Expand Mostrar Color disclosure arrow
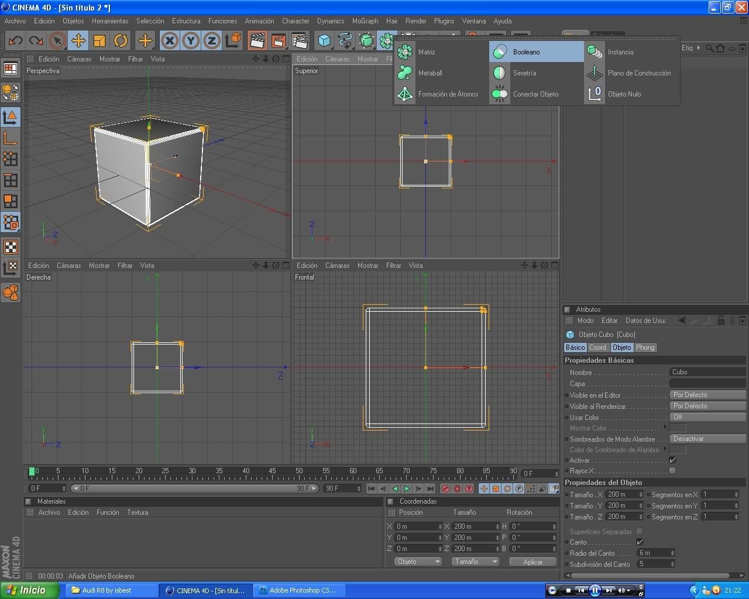Viewport: 749px width, 599px height. pos(665,428)
